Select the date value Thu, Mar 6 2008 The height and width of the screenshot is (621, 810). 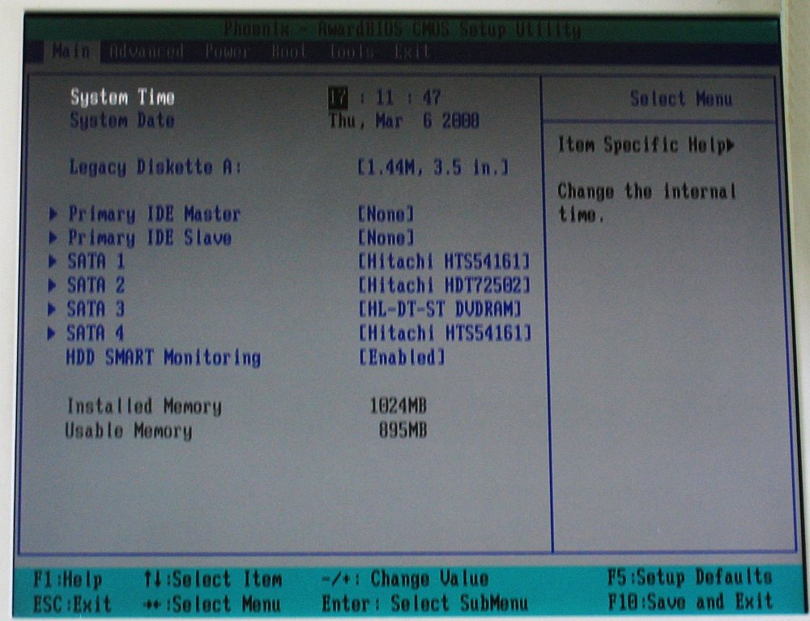(404, 121)
